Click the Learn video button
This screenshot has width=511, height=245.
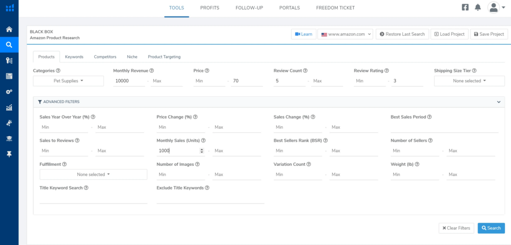coord(304,34)
